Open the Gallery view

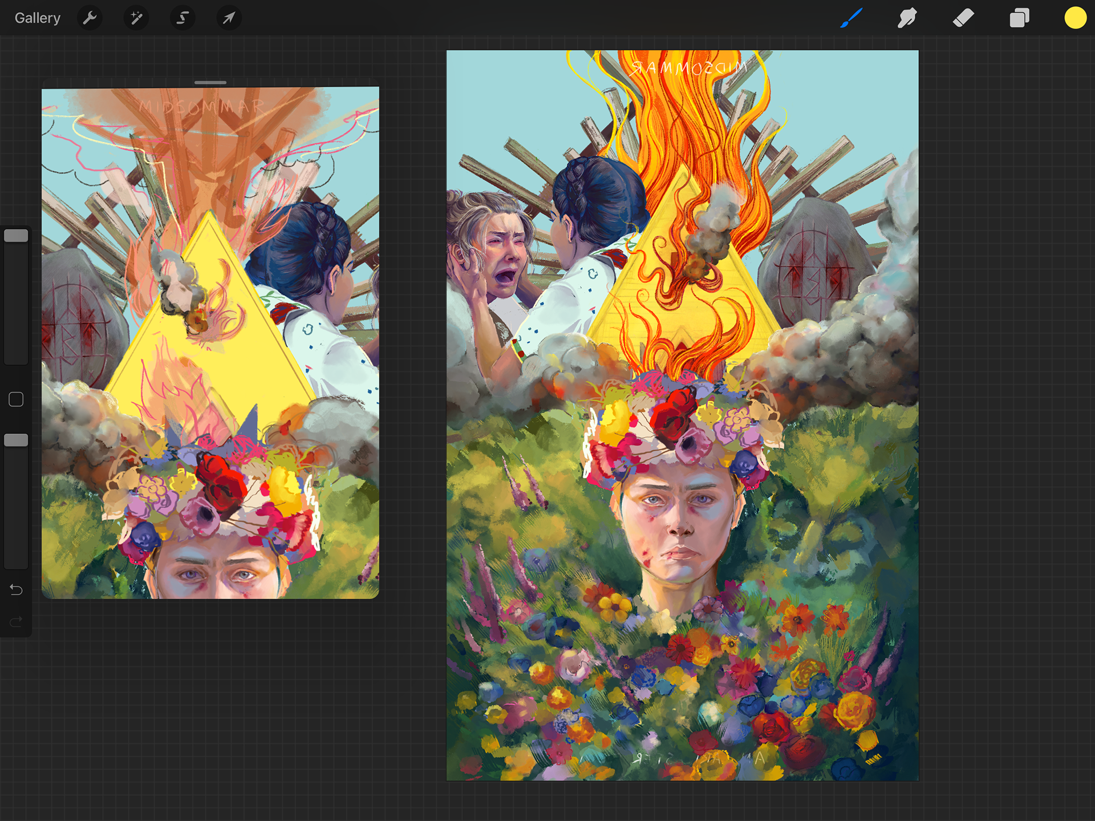click(x=37, y=18)
